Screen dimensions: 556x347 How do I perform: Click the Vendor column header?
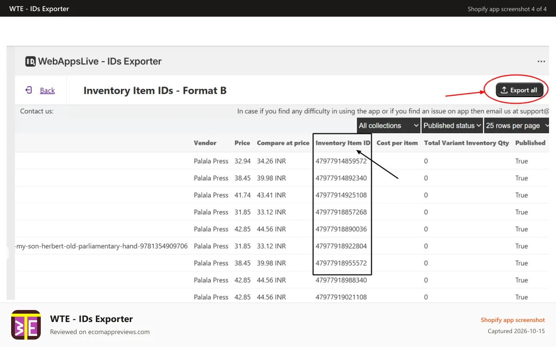[205, 143]
